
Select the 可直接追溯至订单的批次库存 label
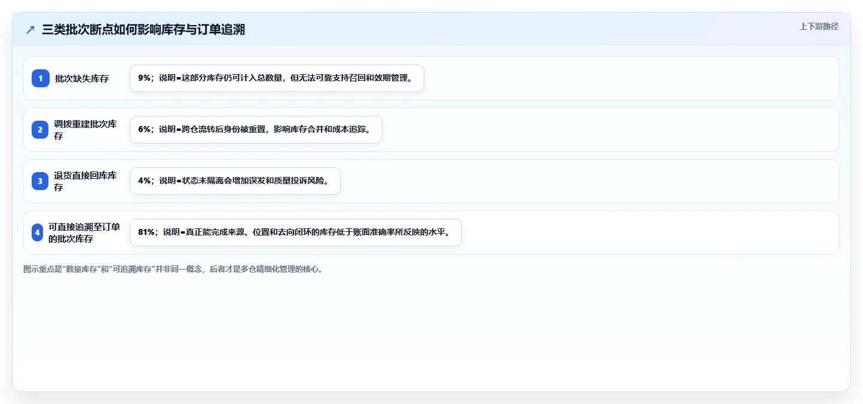[84, 232]
